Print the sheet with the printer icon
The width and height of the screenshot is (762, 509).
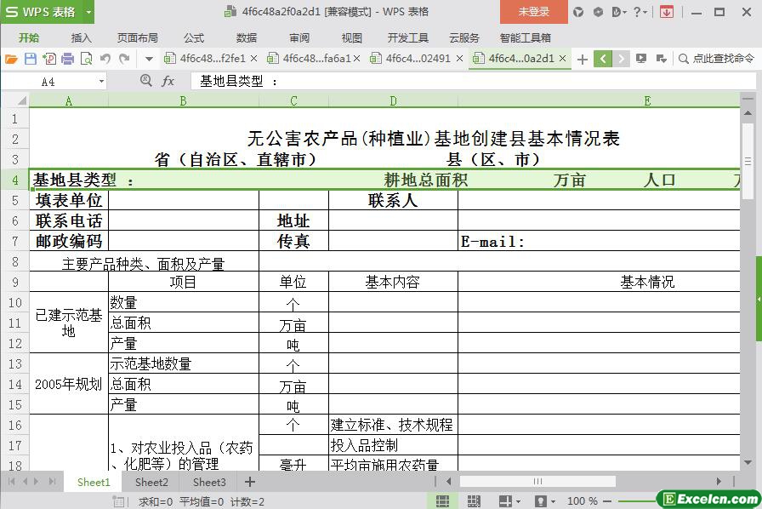(67, 59)
